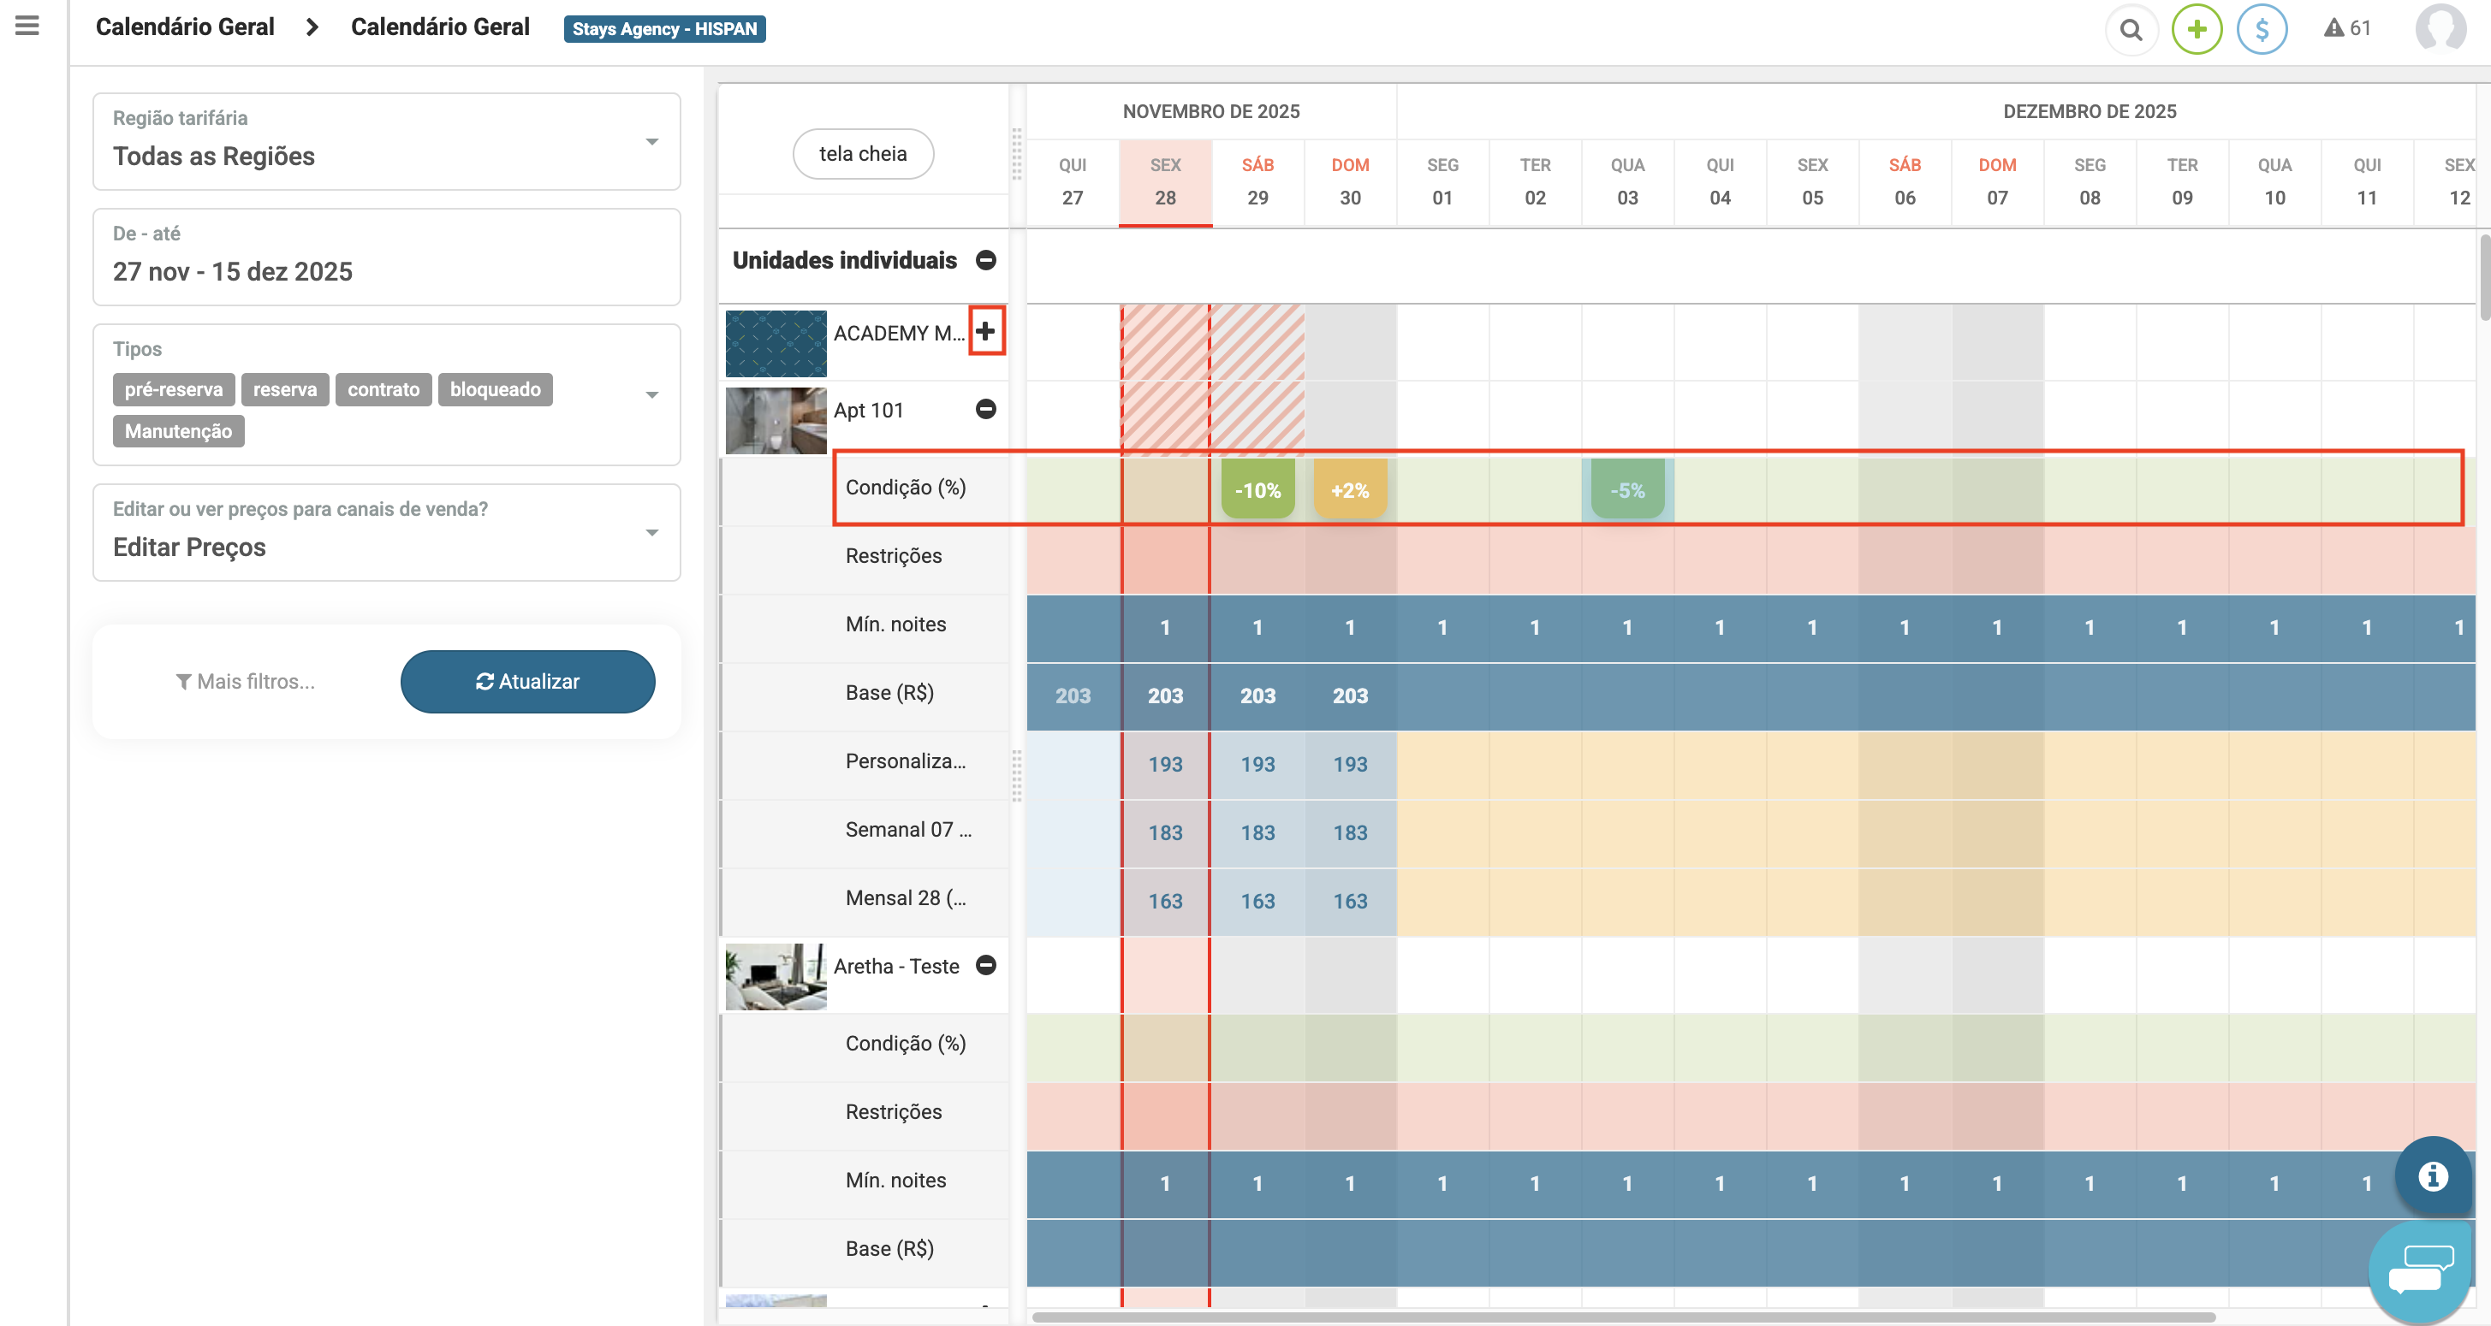This screenshot has width=2491, height=1326.
Task: Select SEX 28 date column header
Action: [1164, 181]
